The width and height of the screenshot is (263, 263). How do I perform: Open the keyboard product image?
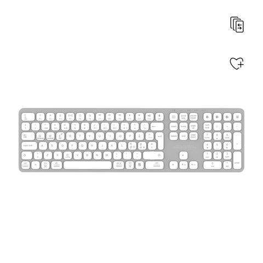(x=131, y=140)
